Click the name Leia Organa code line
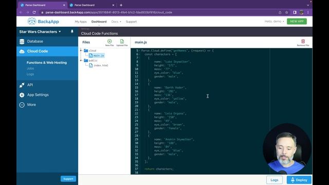Viewport: 329px width, 185px height. pos(170,114)
